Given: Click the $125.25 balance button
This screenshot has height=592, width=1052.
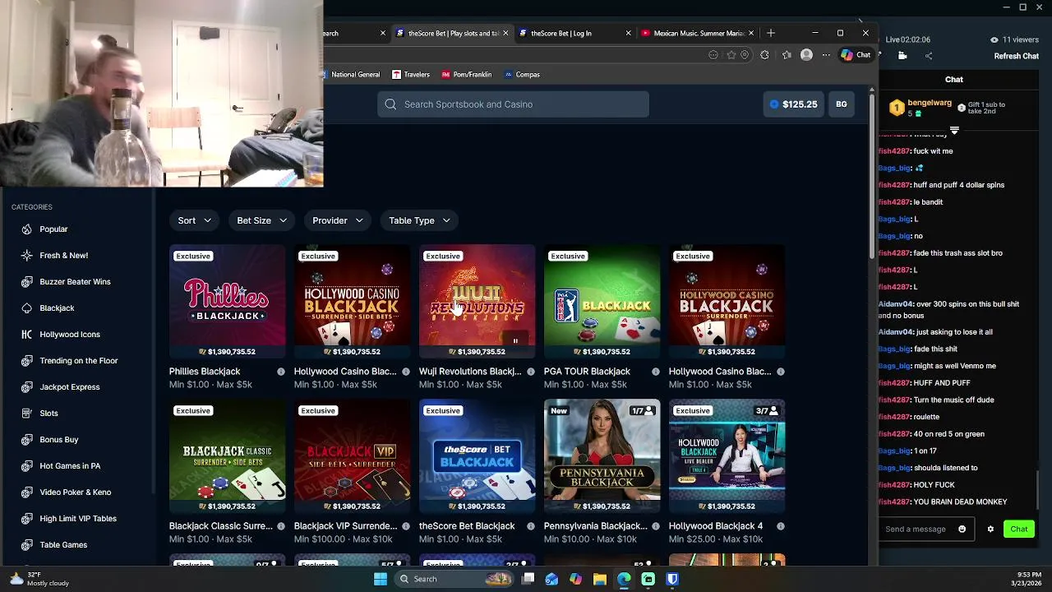Looking at the screenshot, I should (x=794, y=104).
